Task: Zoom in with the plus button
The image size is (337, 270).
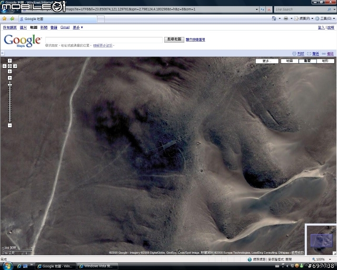Action: [9, 78]
